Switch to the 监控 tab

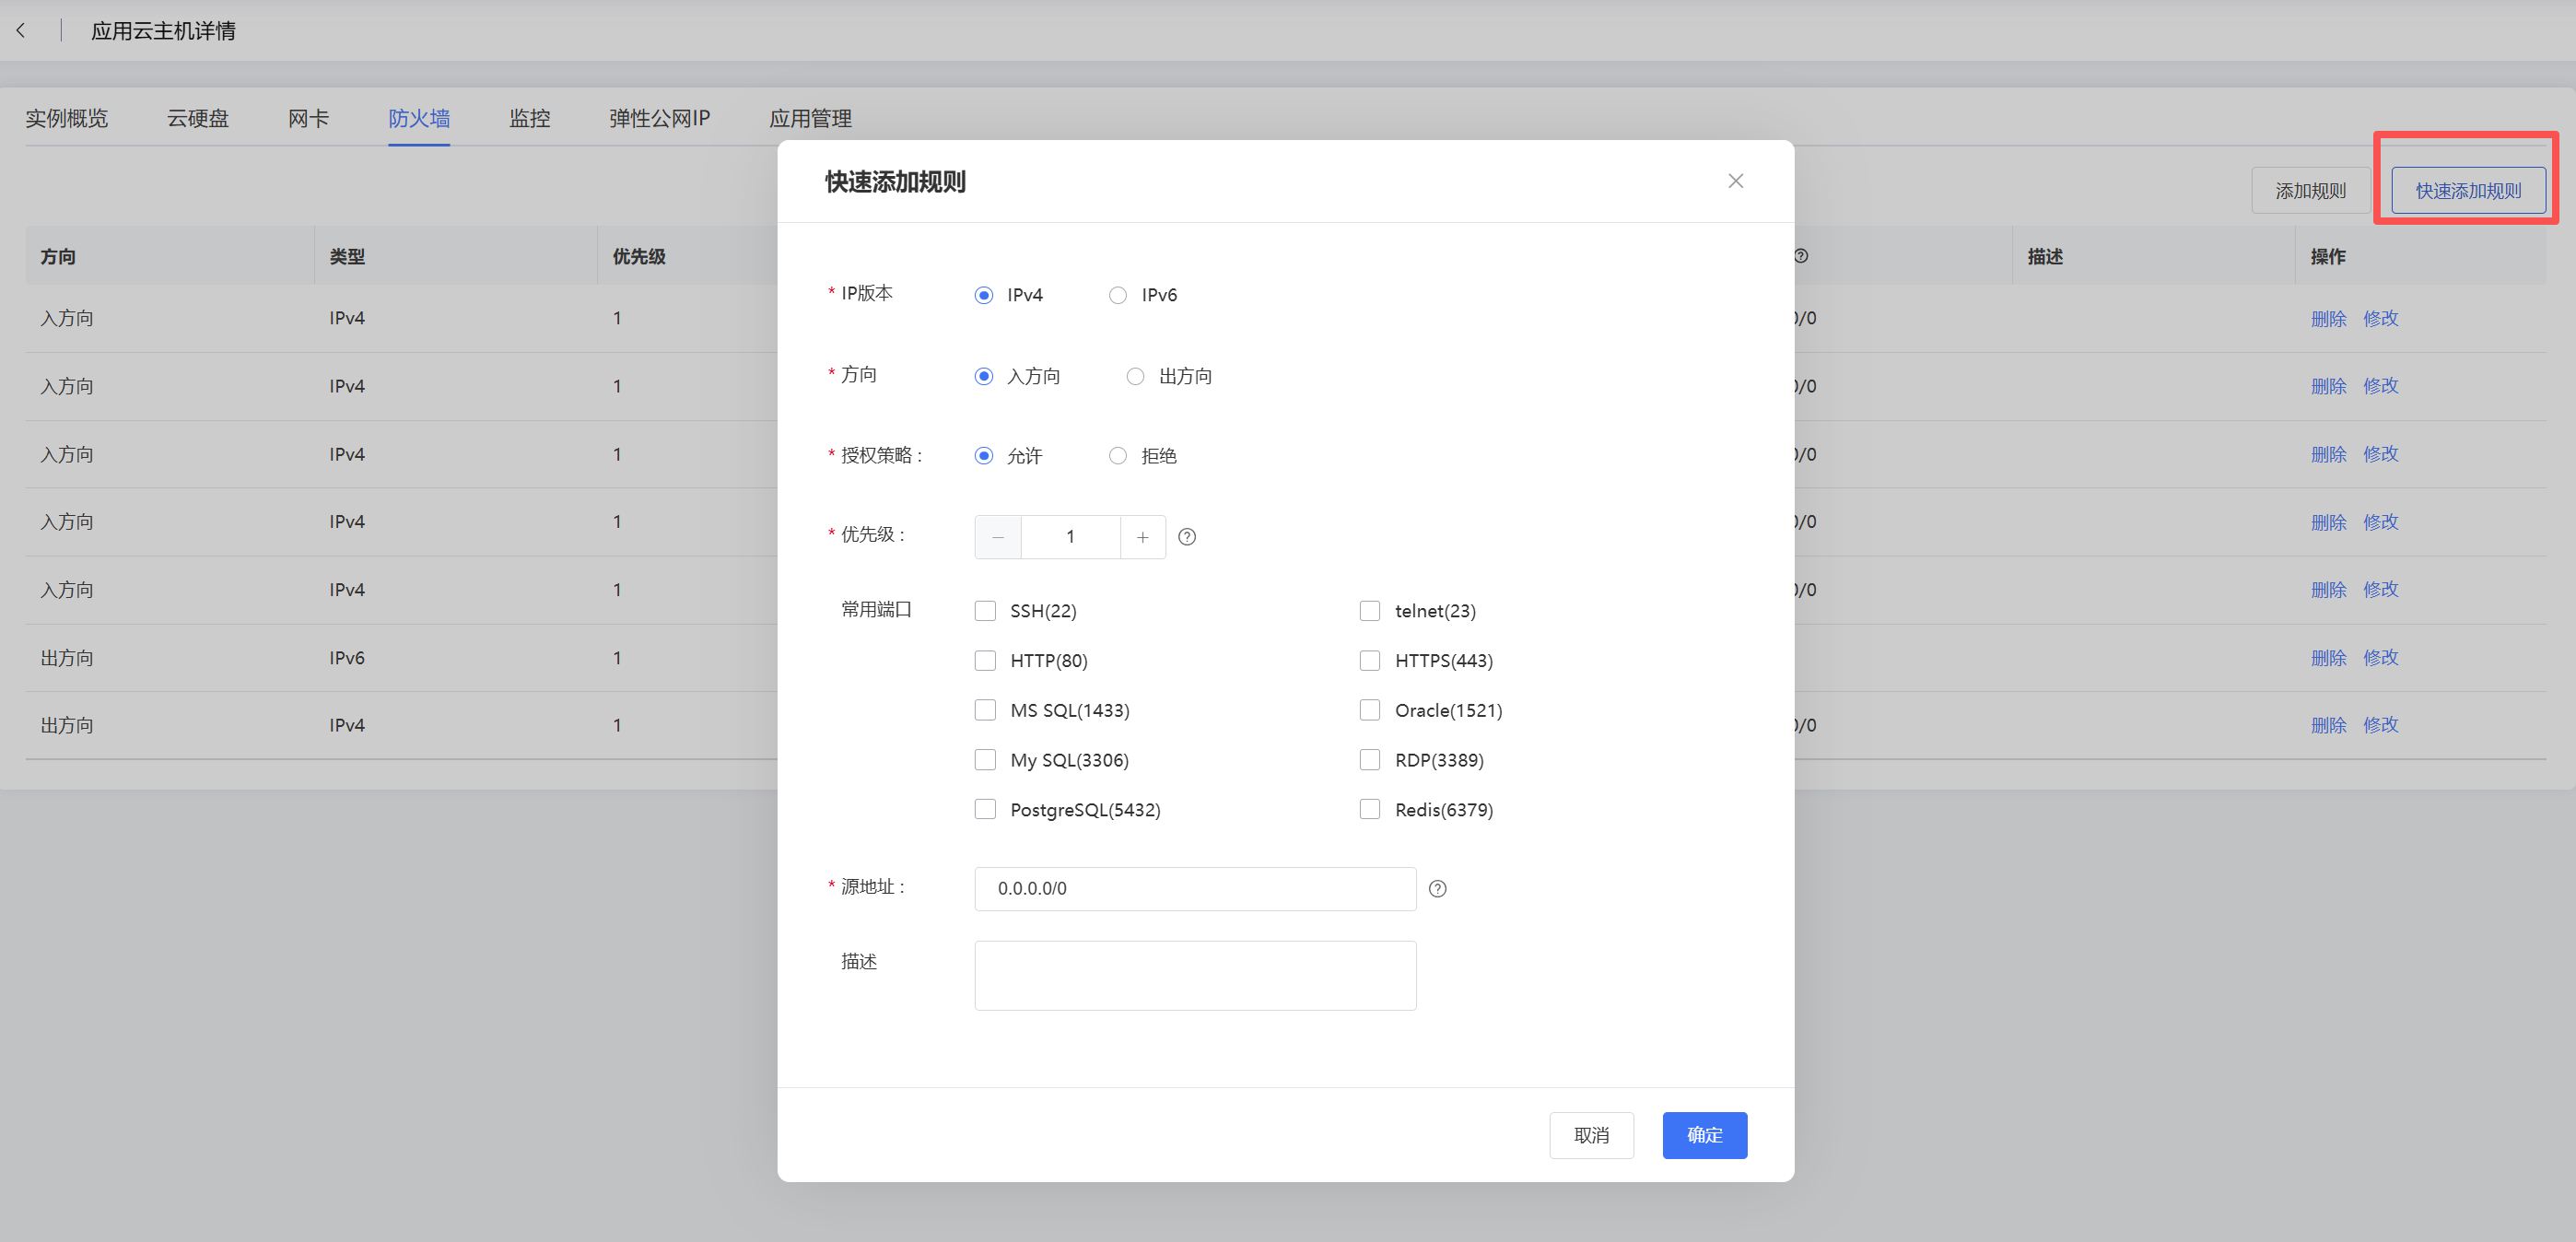[530, 118]
